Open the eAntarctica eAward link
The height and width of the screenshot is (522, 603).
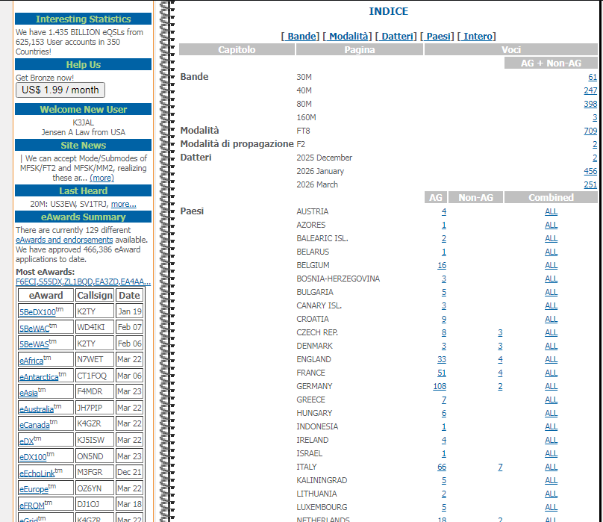(x=39, y=377)
